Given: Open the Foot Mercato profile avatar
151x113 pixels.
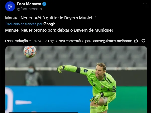Looking at the screenshot, I should point(10,6).
